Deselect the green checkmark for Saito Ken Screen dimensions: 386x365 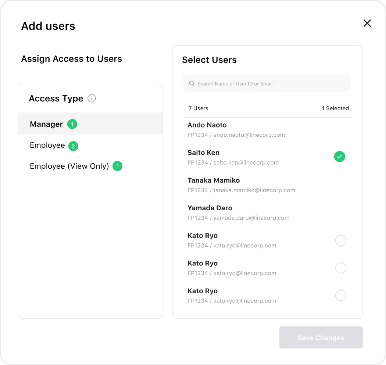click(x=340, y=157)
